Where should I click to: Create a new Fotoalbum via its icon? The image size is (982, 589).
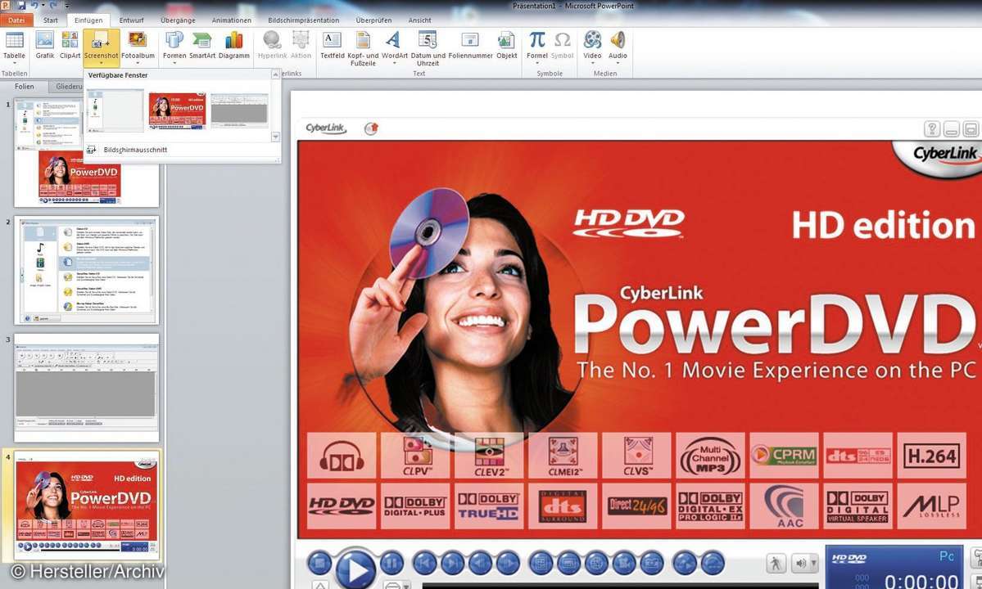pos(137,40)
